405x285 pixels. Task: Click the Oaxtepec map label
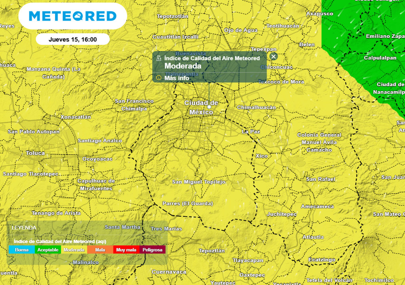(x=252, y=275)
